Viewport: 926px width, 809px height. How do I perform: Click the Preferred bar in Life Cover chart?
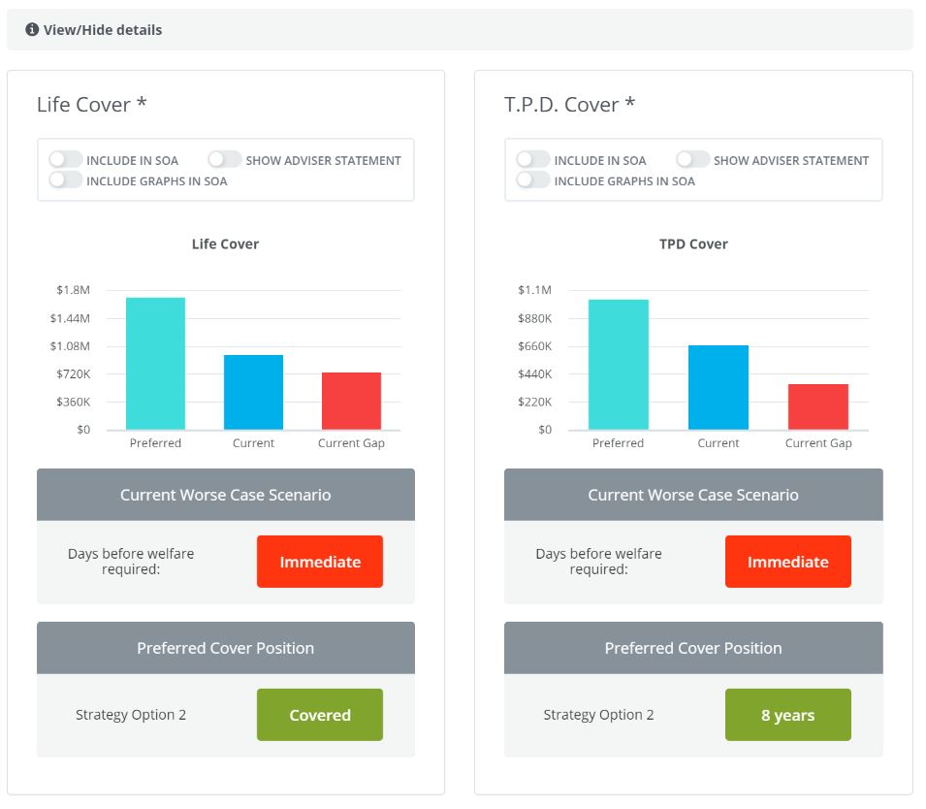click(155, 364)
